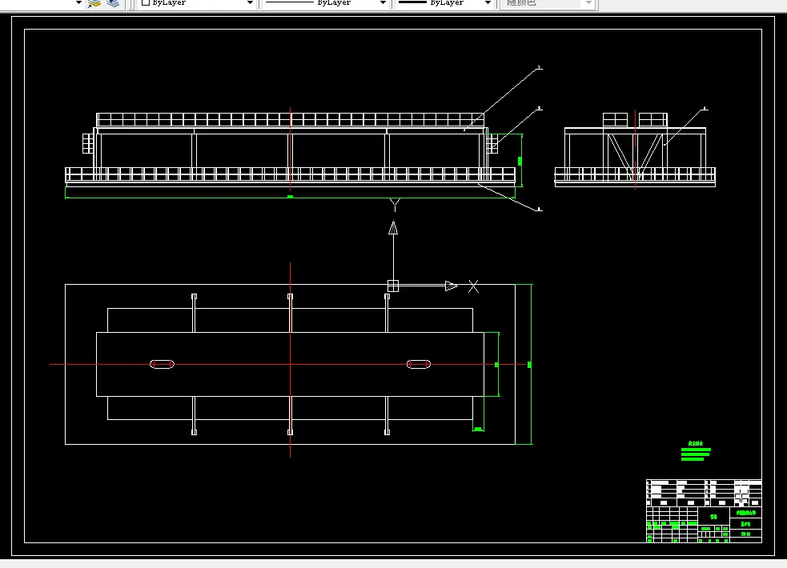Screen dimensions: 787x568
Task: Click the UCS Y-axis arrowhead
Action: point(393,228)
